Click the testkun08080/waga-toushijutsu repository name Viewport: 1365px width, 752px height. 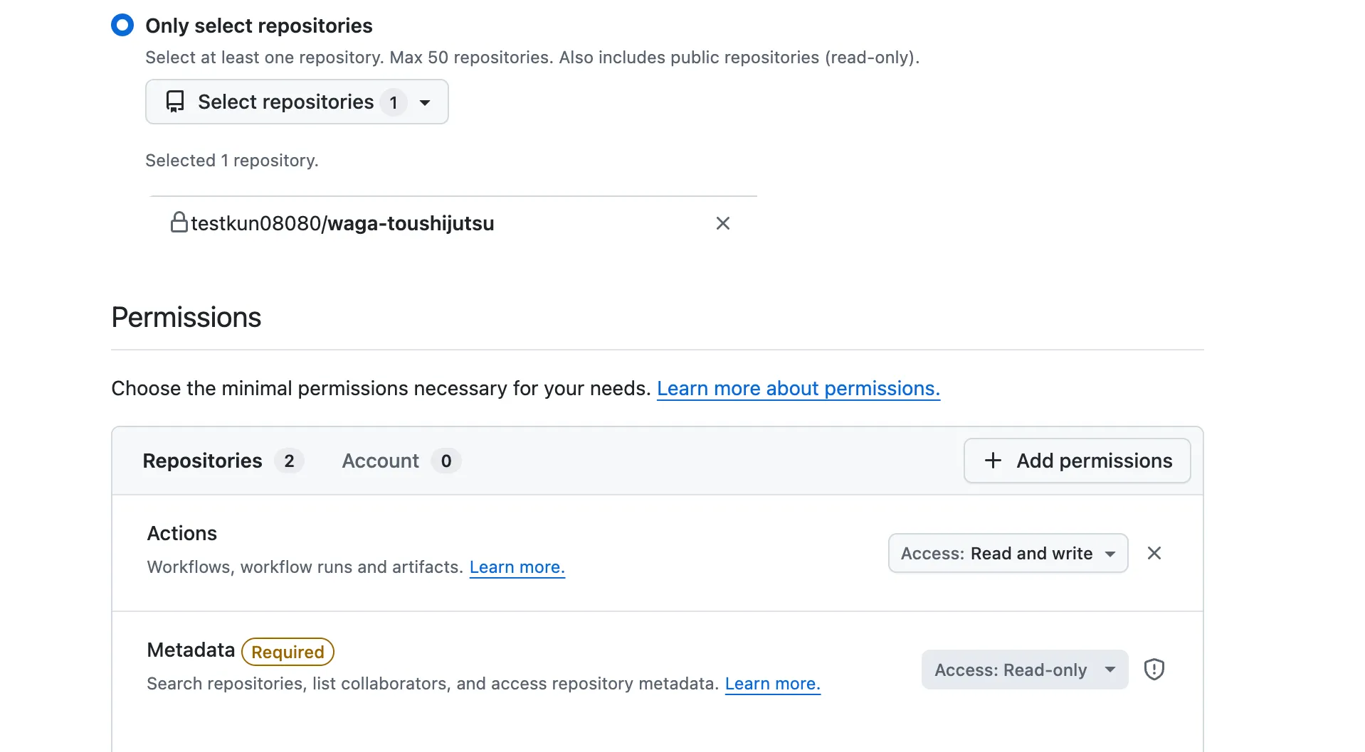coord(342,223)
